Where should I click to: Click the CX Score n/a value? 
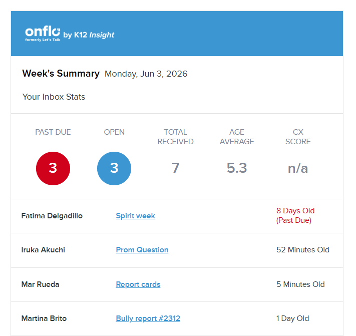click(298, 168)
